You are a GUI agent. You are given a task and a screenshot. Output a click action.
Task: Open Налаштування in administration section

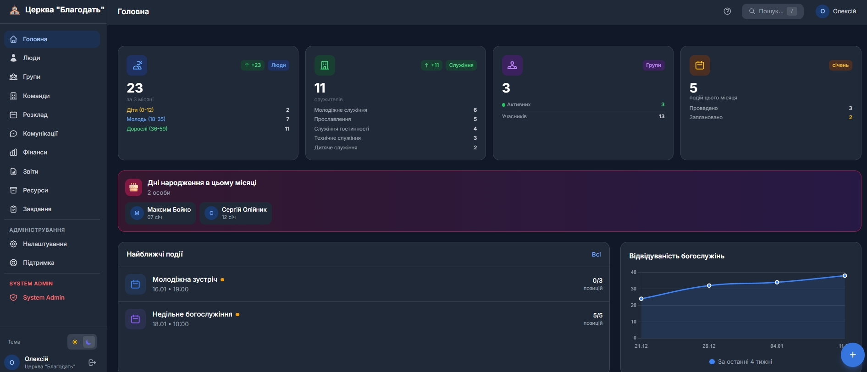point(52,244)
